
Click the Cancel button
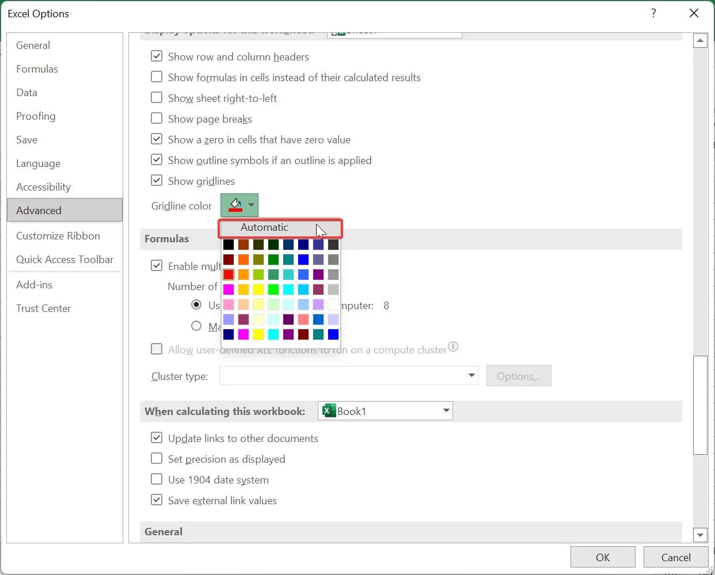675,557
